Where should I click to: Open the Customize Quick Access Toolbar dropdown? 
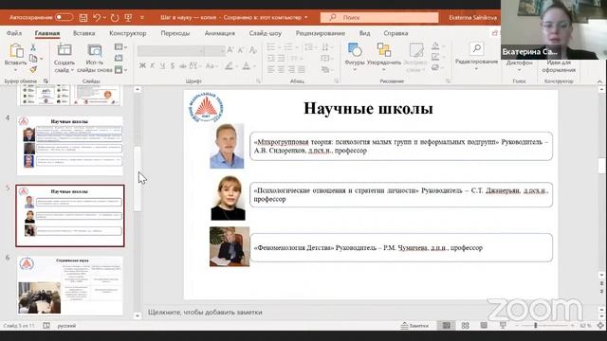click(142, 17)
